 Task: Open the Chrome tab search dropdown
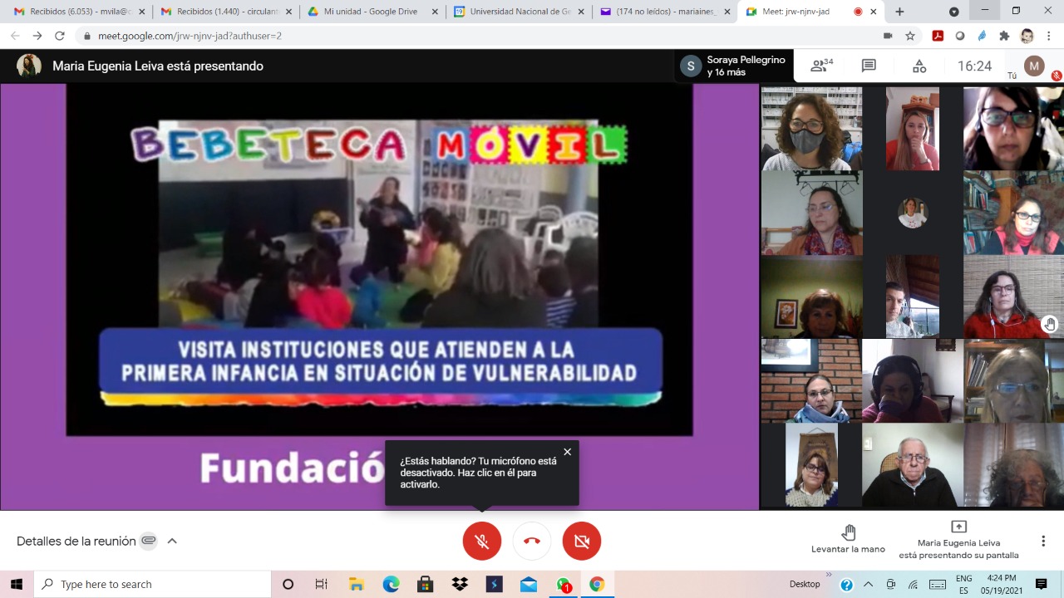click(953, 12)
